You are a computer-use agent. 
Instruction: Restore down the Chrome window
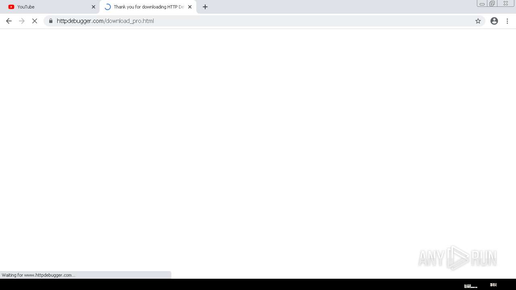[x=492, y=4]
